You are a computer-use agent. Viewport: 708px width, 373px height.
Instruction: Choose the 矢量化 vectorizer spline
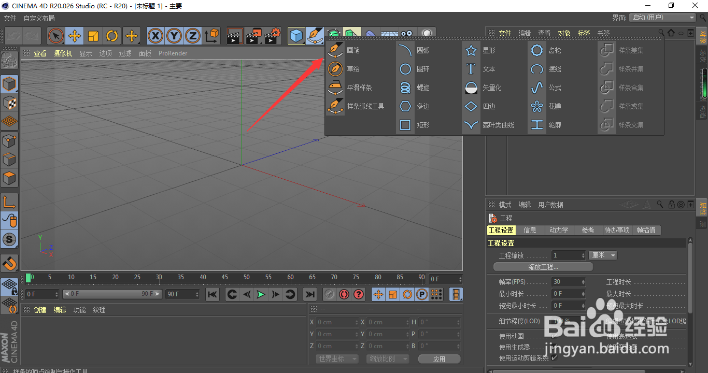pos(483,88)
